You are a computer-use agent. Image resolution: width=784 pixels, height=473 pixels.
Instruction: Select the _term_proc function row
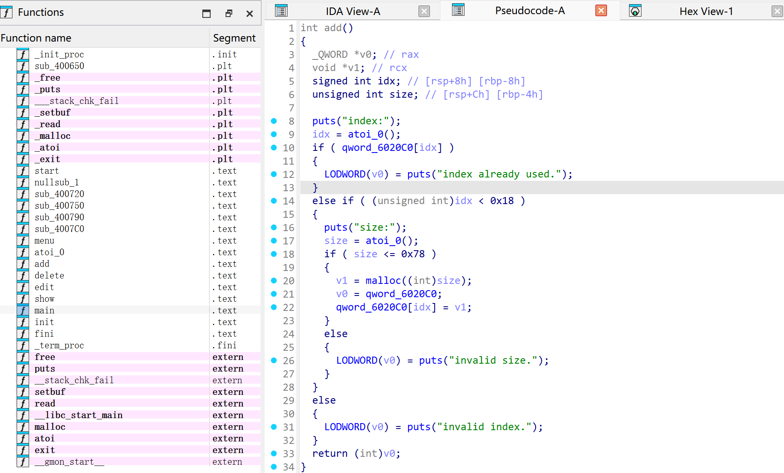point(130,345)
